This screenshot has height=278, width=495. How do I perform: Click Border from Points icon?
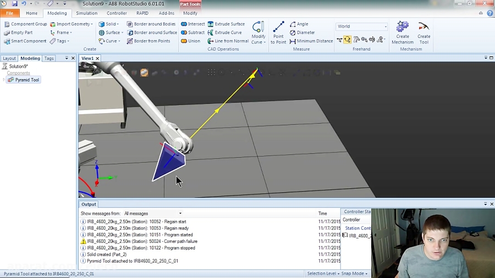129,41
